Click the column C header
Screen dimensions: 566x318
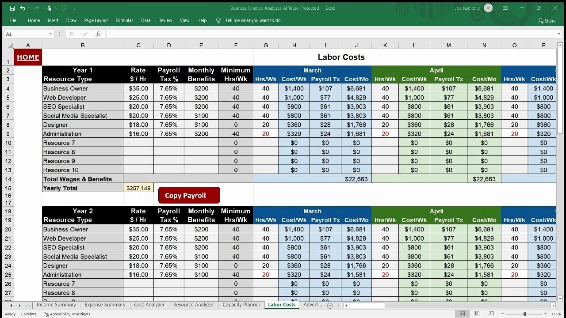[138, 45]
